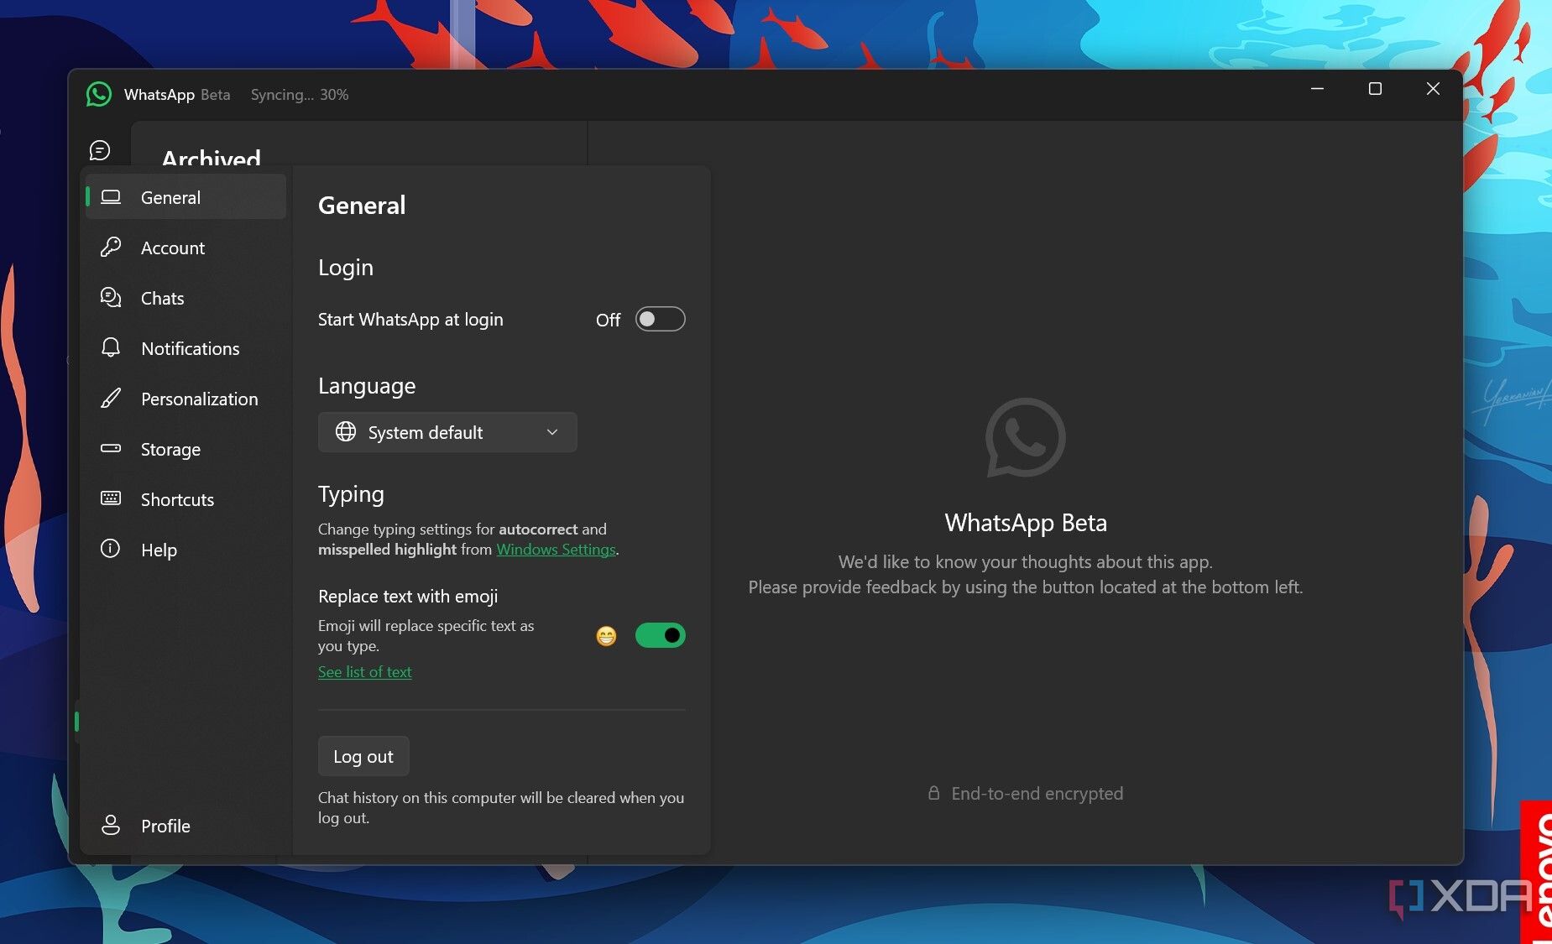
Task: Open Profile settings tab
Action: (x=186, y=826)
